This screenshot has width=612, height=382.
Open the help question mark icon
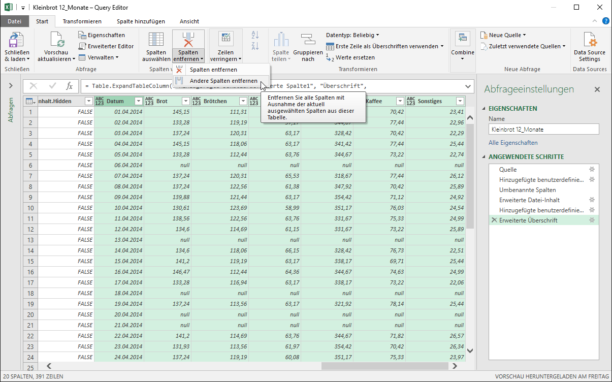(x=606, y=21)
